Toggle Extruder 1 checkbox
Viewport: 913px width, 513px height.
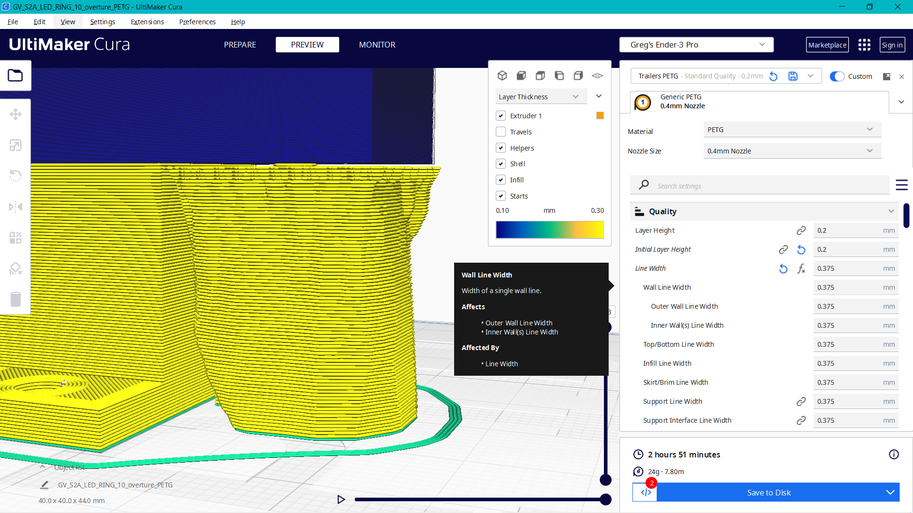(x=501, y=116)
